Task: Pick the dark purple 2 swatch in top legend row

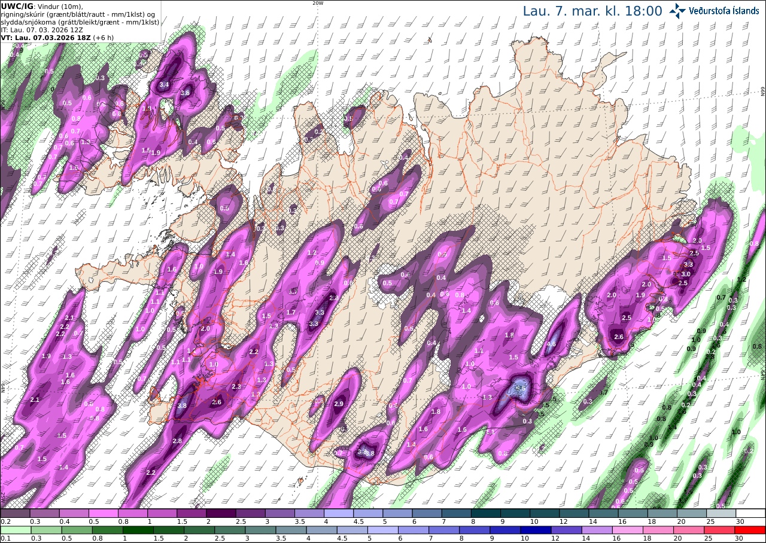Action: click(x=221, y=513)
